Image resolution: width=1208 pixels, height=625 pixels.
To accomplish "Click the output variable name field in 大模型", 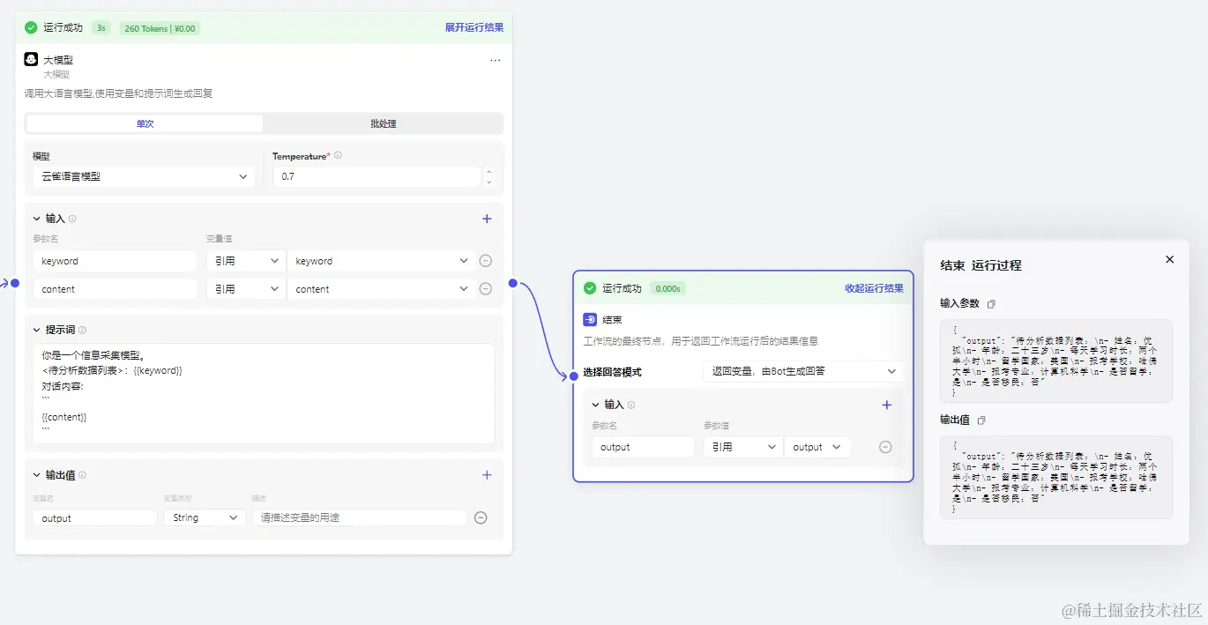I will point(95,518).
